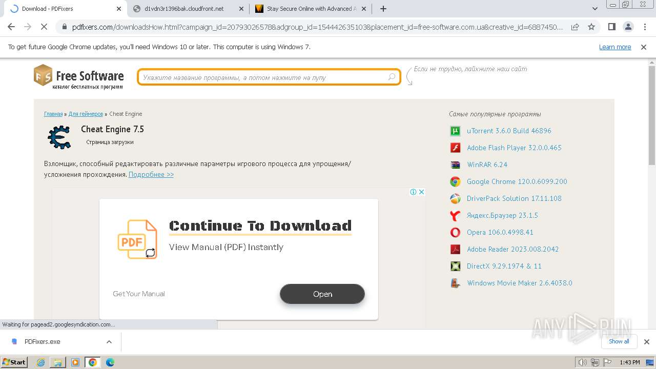
Task: Open the tab search dropdown
Action: [594, 9]
